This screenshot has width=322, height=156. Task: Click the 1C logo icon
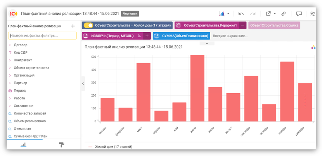(x=13, y=14)
